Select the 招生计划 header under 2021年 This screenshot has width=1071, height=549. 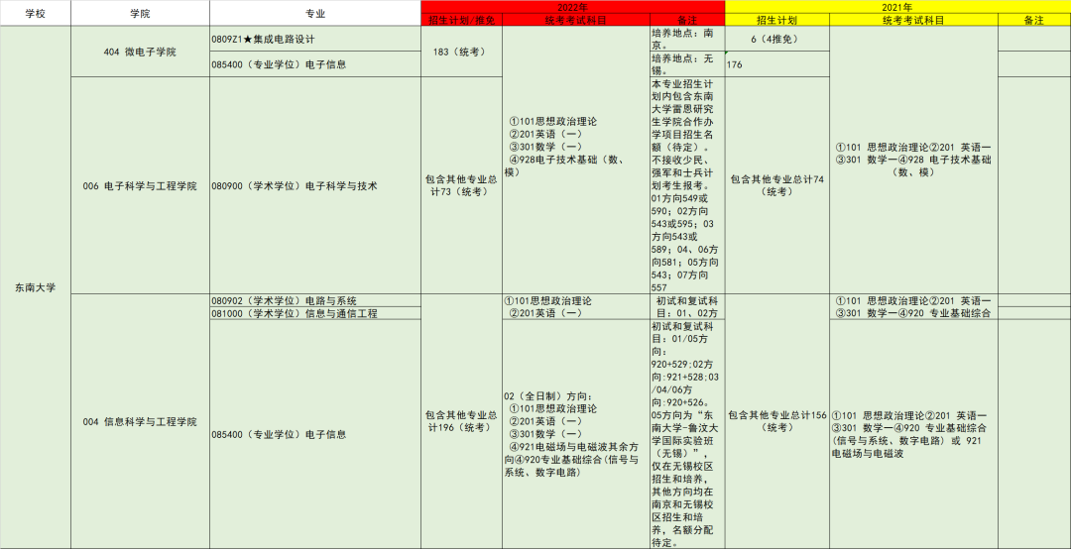776,20
